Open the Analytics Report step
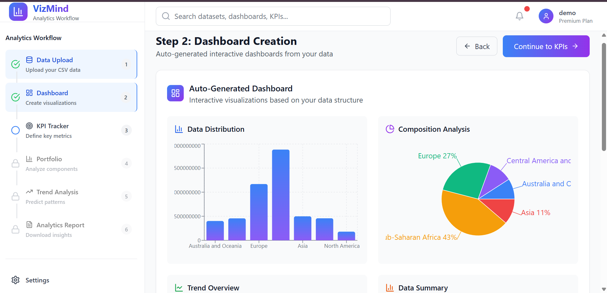 point(71,230)
